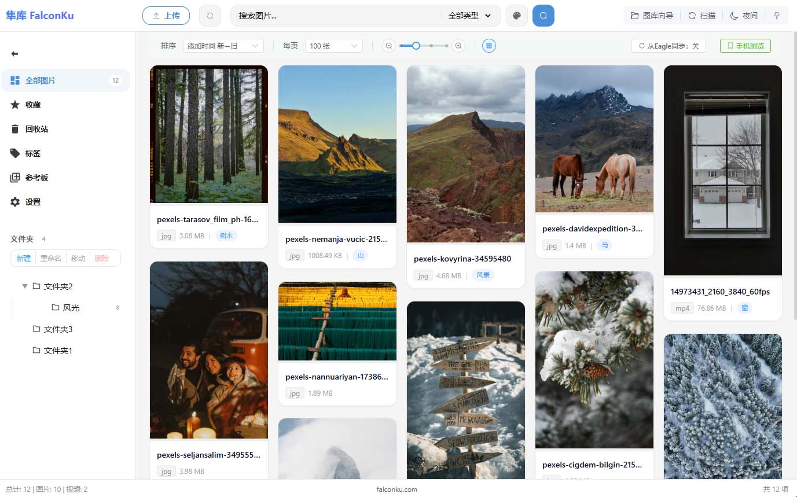Open the two horses image thumbnail
Image resolution: width=797 pixels, height=497 pixels.
coord(594,139)
